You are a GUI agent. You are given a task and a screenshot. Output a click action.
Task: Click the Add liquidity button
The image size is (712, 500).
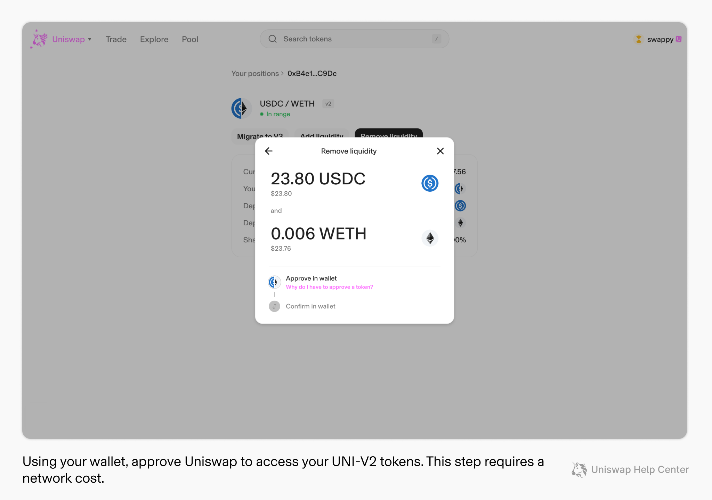[x=322, y=136]
